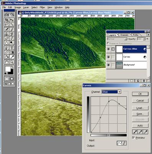Open the Opacity slider arrow
This screenshot has width=152, height=154.
[144, 39]
